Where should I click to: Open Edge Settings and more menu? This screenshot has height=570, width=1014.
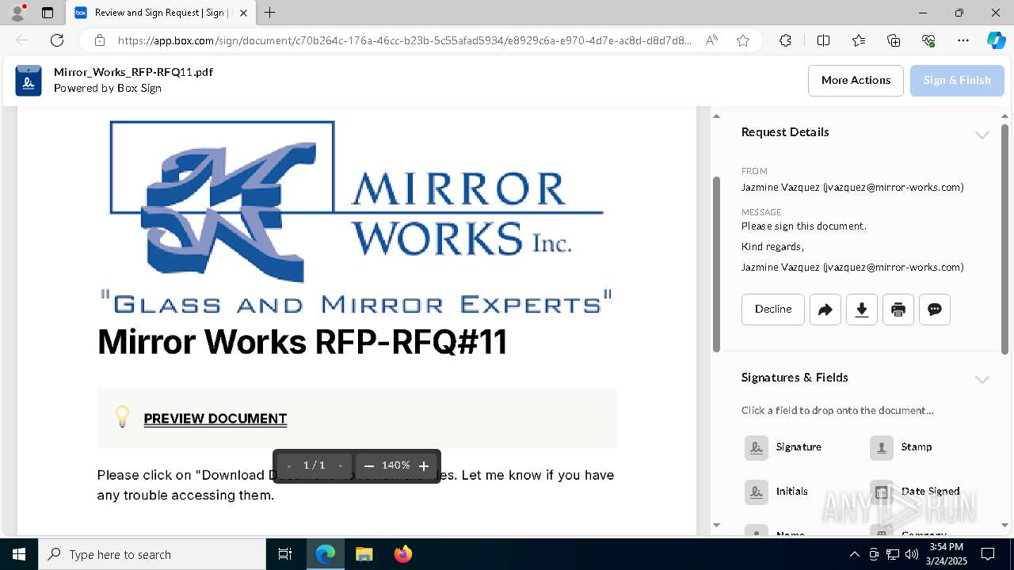963,40
